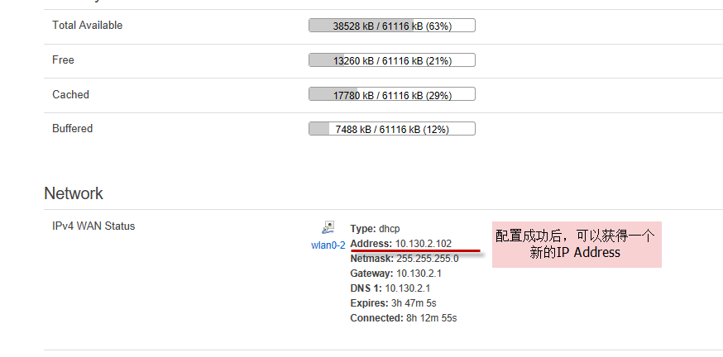Click the Address 10.130.2.102 text
The height and width of the screenshot is (357, 723).
(x=400, y=243)
